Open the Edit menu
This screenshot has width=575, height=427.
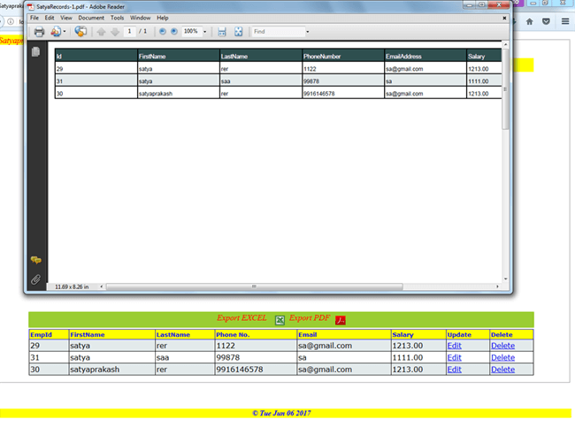50,18
